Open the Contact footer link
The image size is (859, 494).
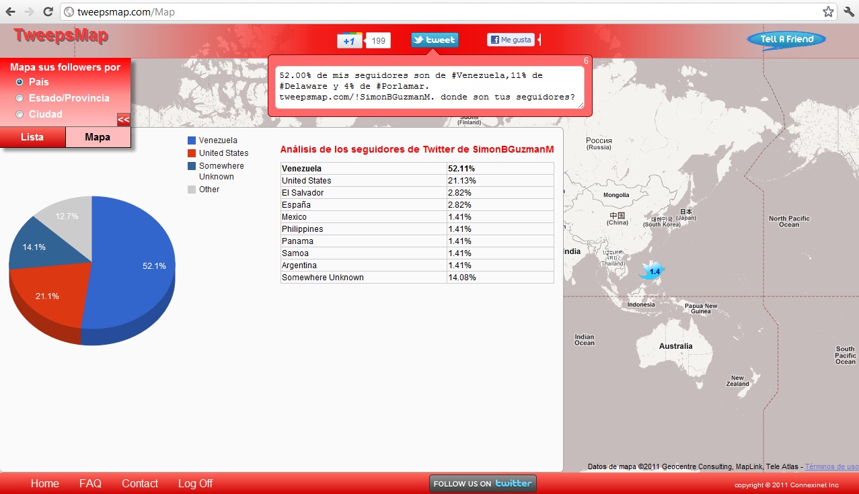140,484
